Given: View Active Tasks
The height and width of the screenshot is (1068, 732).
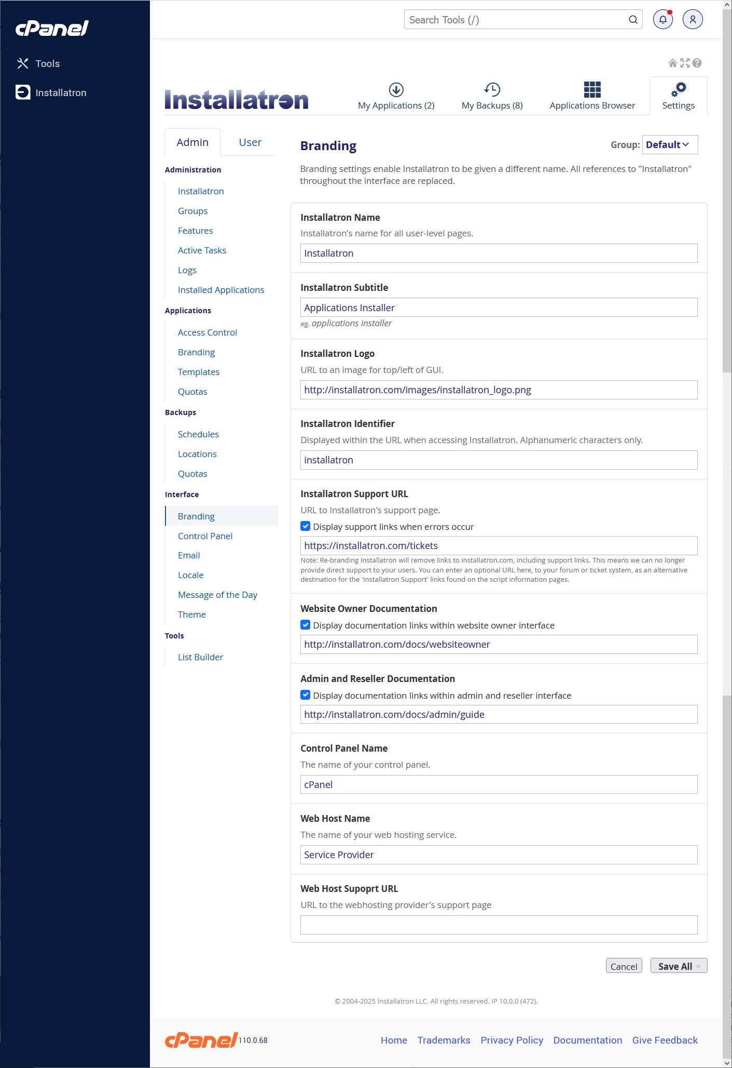Looking at the screenshot, I should tap(202, 250).
